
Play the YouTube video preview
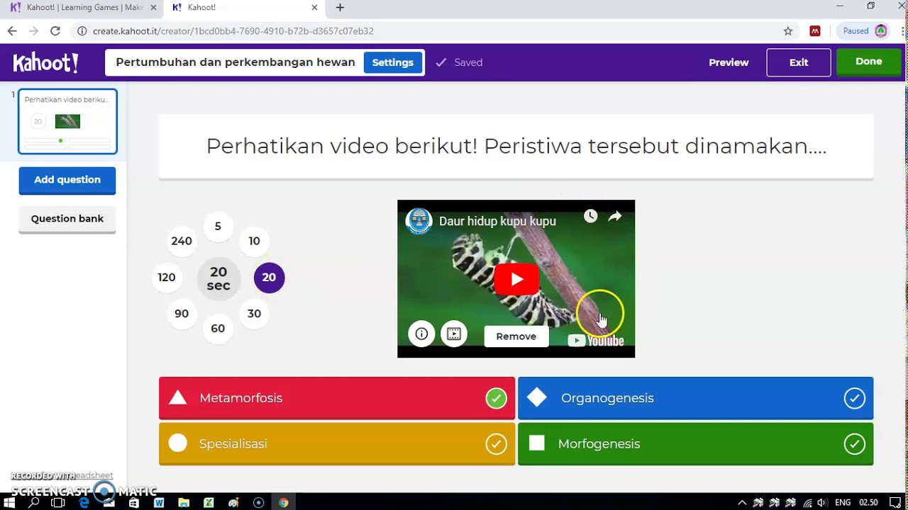tap(516, 279)
